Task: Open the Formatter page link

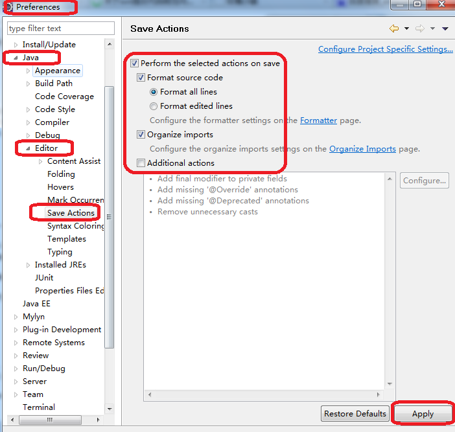Action: click(x=318, y=120)
